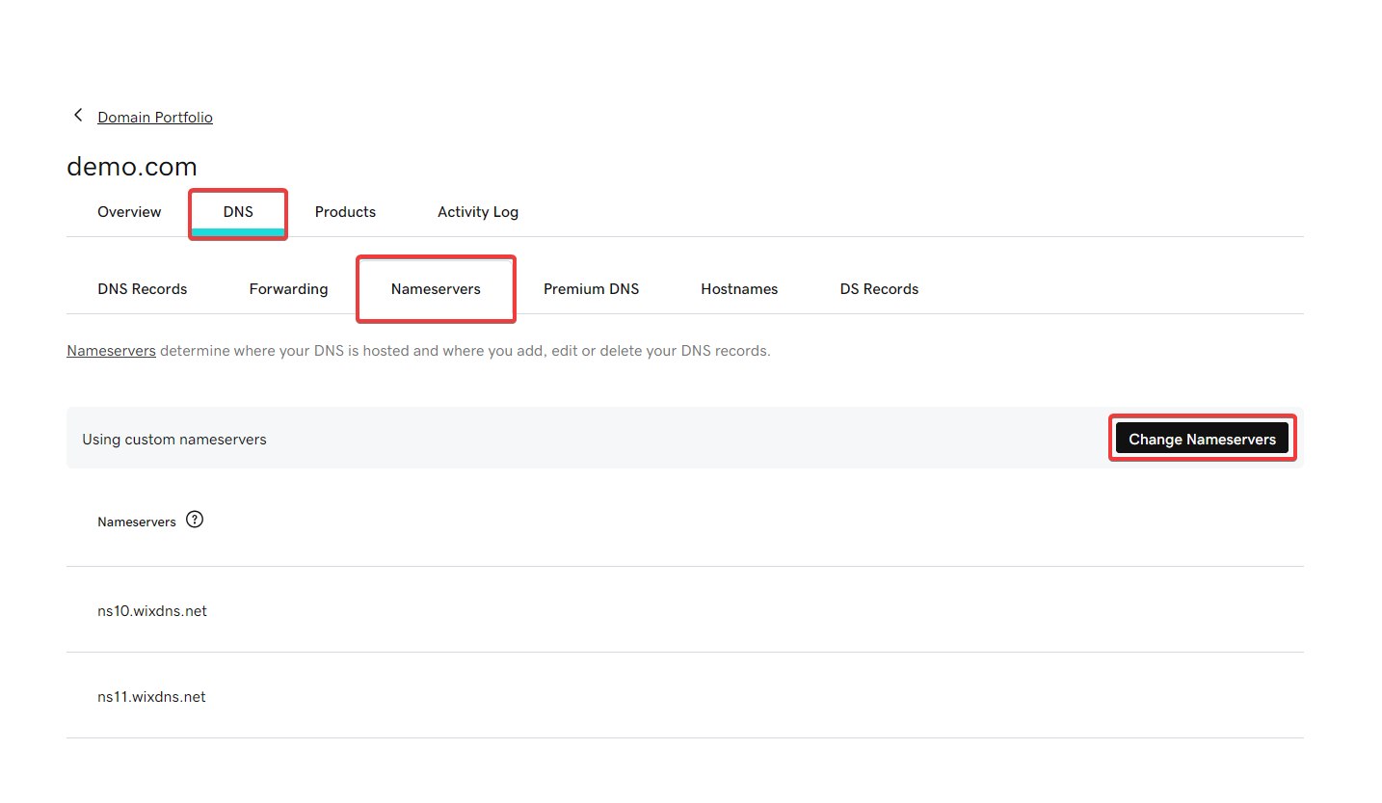Open the Nameservers help question-mark icon
This screenshot has width=1382, height=803.
pyautogui.click(x=195, y=520)
